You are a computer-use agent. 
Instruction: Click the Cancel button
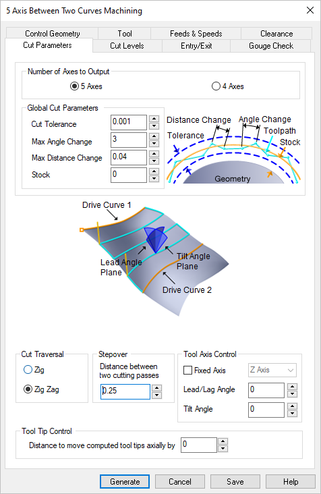[180, 482]
